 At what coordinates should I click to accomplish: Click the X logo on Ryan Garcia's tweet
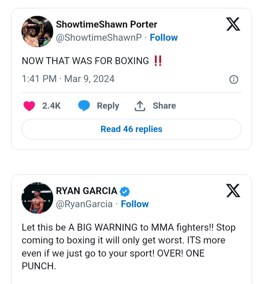click(233, 191)
